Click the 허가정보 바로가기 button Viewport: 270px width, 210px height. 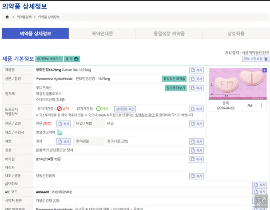coord(49,58)
